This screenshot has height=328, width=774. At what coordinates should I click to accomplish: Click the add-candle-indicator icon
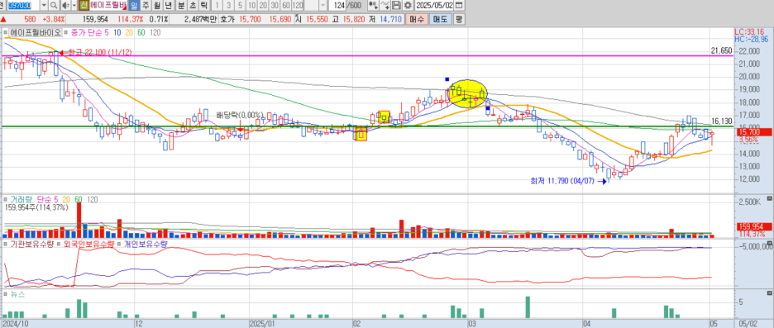point(374,6)
